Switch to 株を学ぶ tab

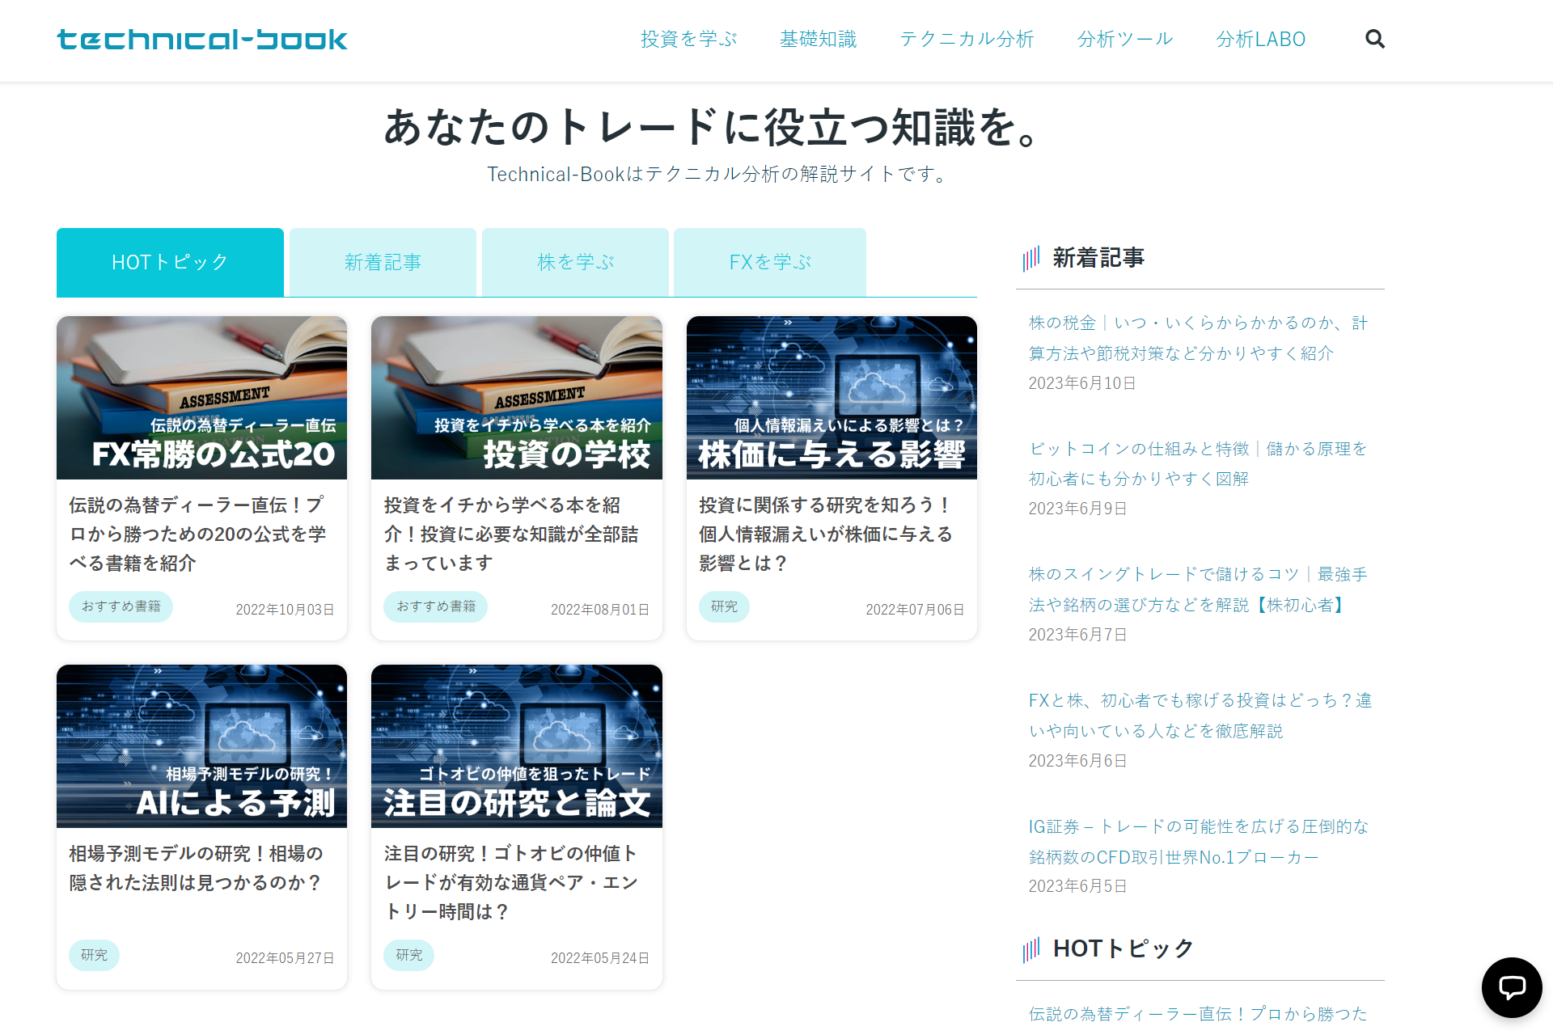click(x=575, y=262)
